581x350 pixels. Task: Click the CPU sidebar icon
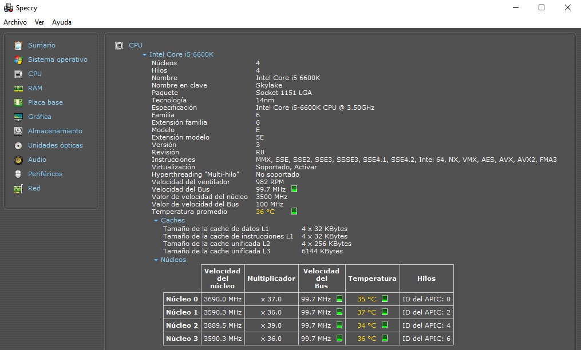click(20, 74)
